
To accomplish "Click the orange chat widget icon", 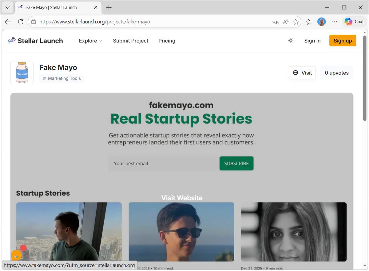I will 16,255.
